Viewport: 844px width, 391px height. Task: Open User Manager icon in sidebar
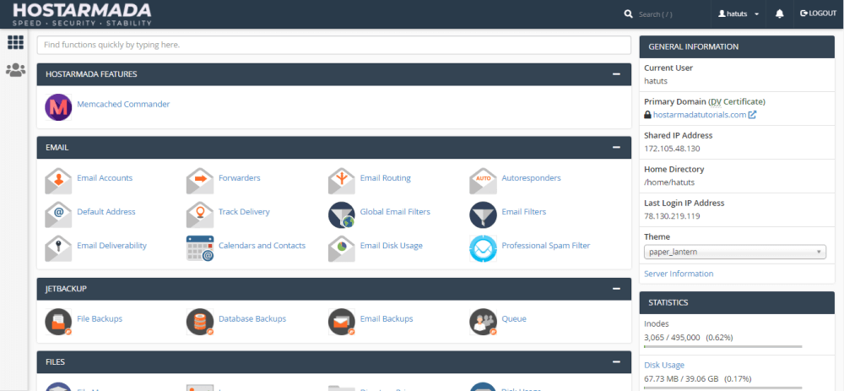coord(15,70)
